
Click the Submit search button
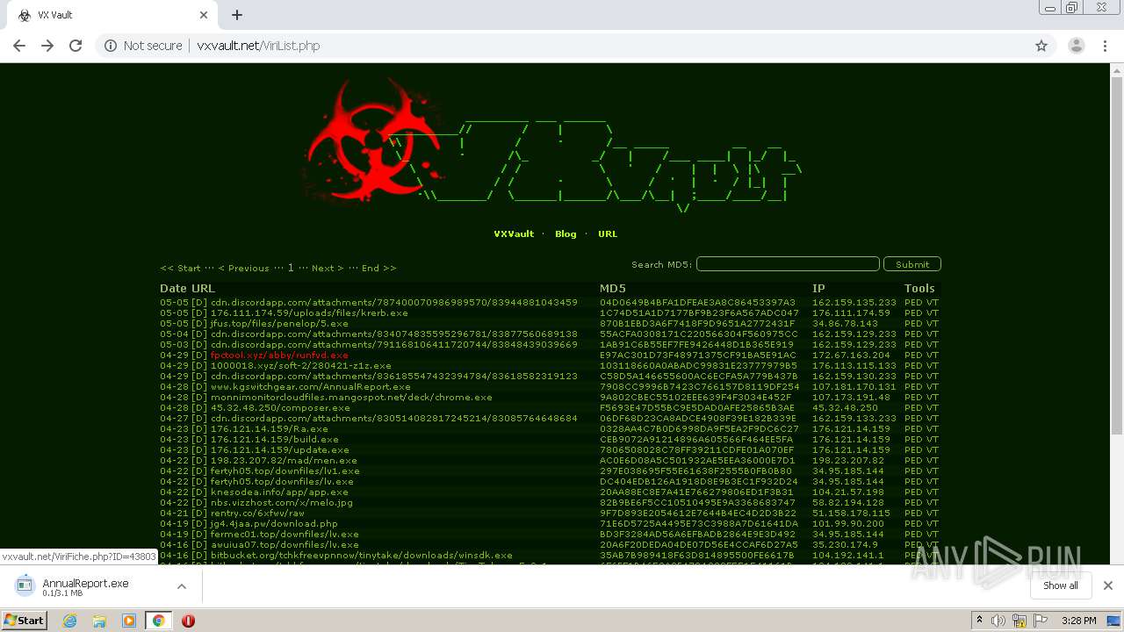(912, 264)
